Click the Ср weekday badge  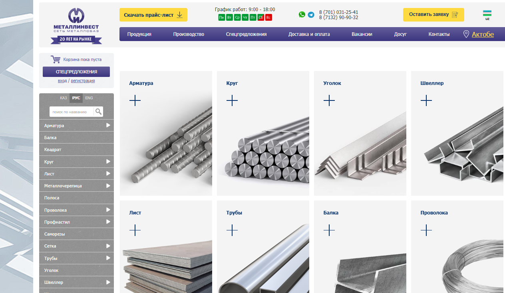click(x=237, y=18)
